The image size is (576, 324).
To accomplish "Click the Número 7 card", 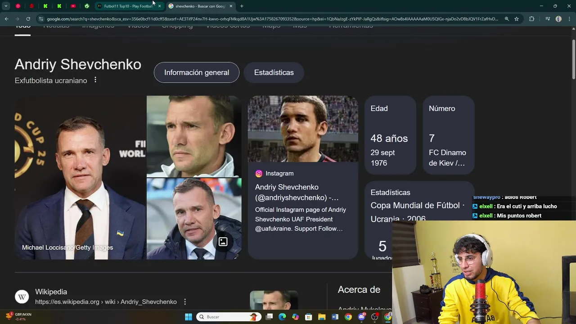I will 449,135.
